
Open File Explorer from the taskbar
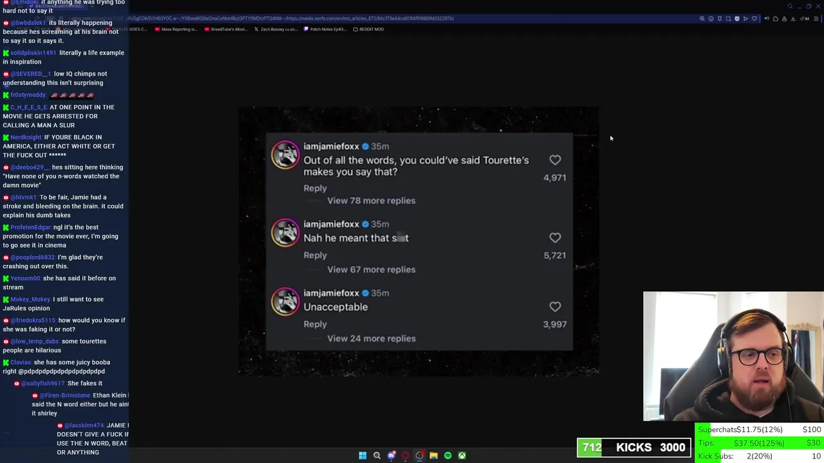click(433, 455)
